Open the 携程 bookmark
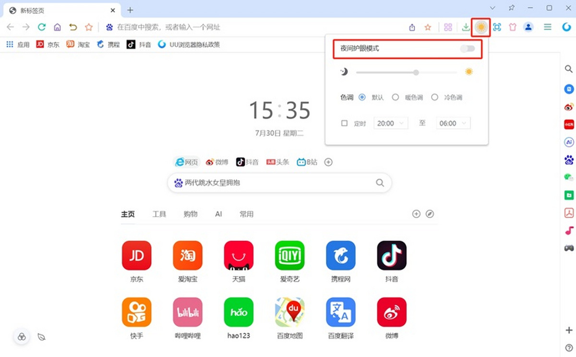576x357 pixels. 108,44
